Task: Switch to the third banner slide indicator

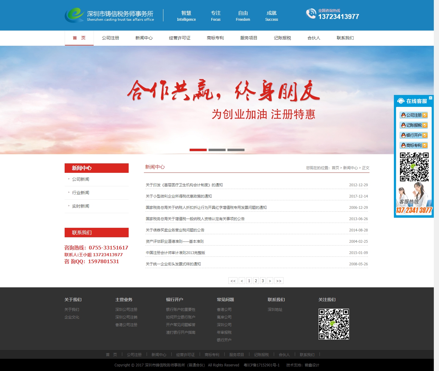Action: tap(236, 150)
